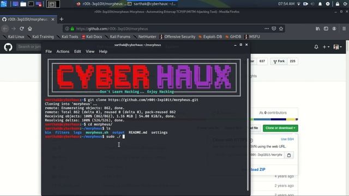
Task: Open terminal Edit menu
Action: [77, 51]
